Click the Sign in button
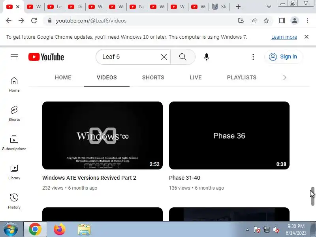 tap(284, 57)
